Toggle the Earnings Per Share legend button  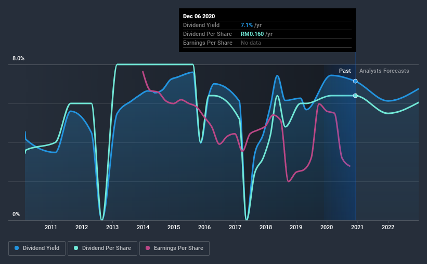174,248
